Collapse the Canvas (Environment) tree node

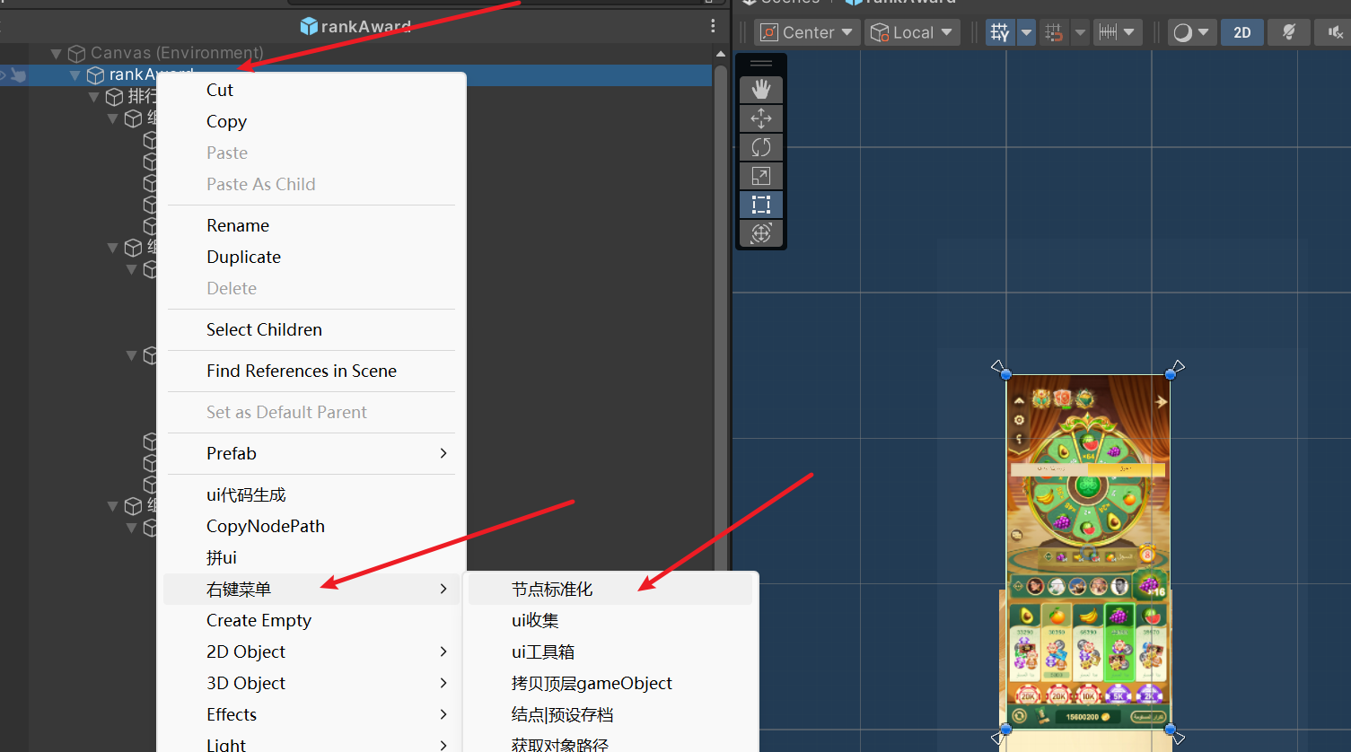(x=56, y=54)
